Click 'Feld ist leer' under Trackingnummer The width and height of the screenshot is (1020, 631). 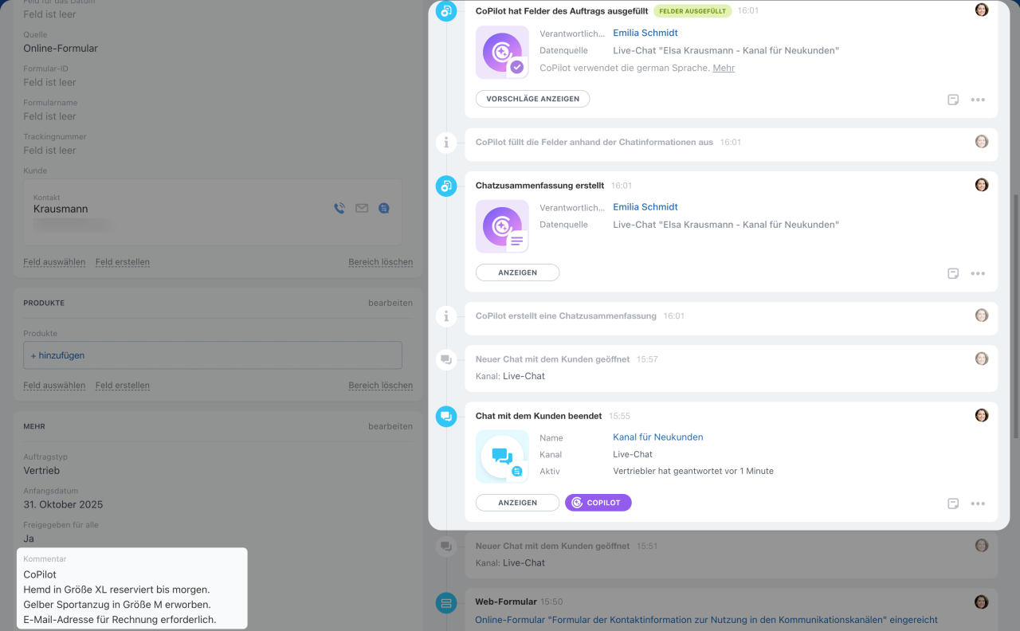(49, 151)
